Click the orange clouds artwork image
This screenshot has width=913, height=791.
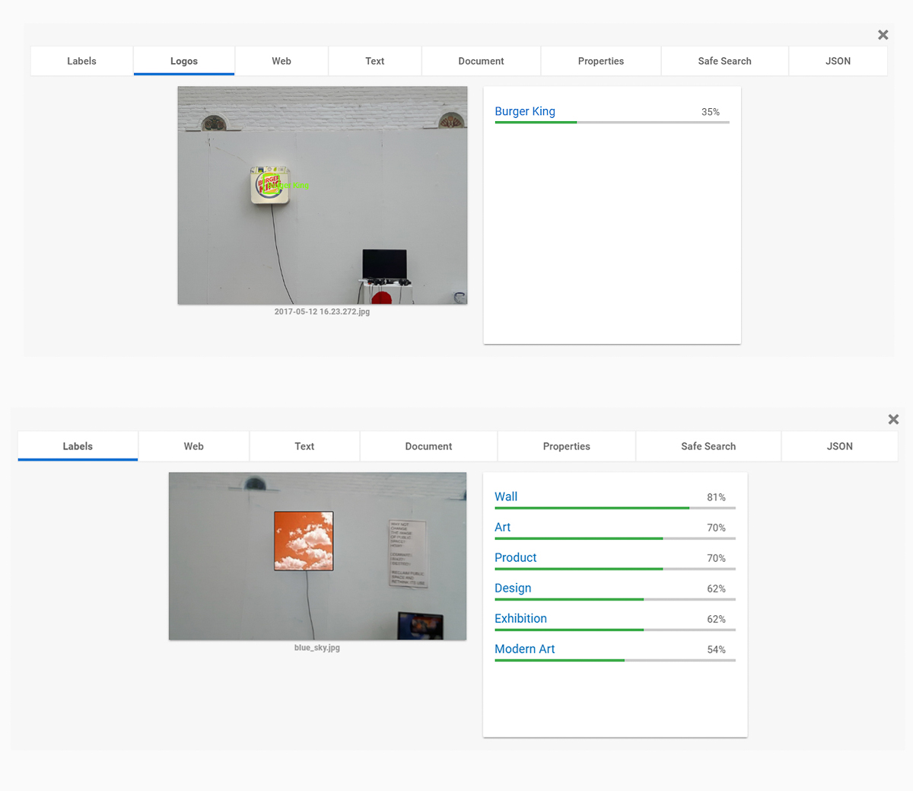304,541
